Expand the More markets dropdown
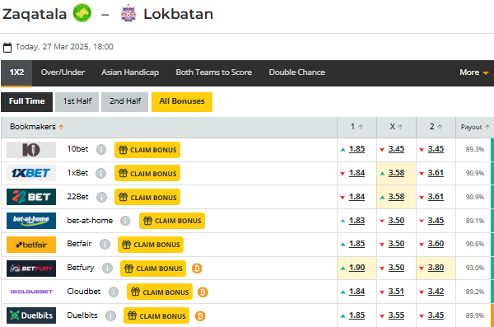Screen dimensions: 494x327 [x=474, y=72]
